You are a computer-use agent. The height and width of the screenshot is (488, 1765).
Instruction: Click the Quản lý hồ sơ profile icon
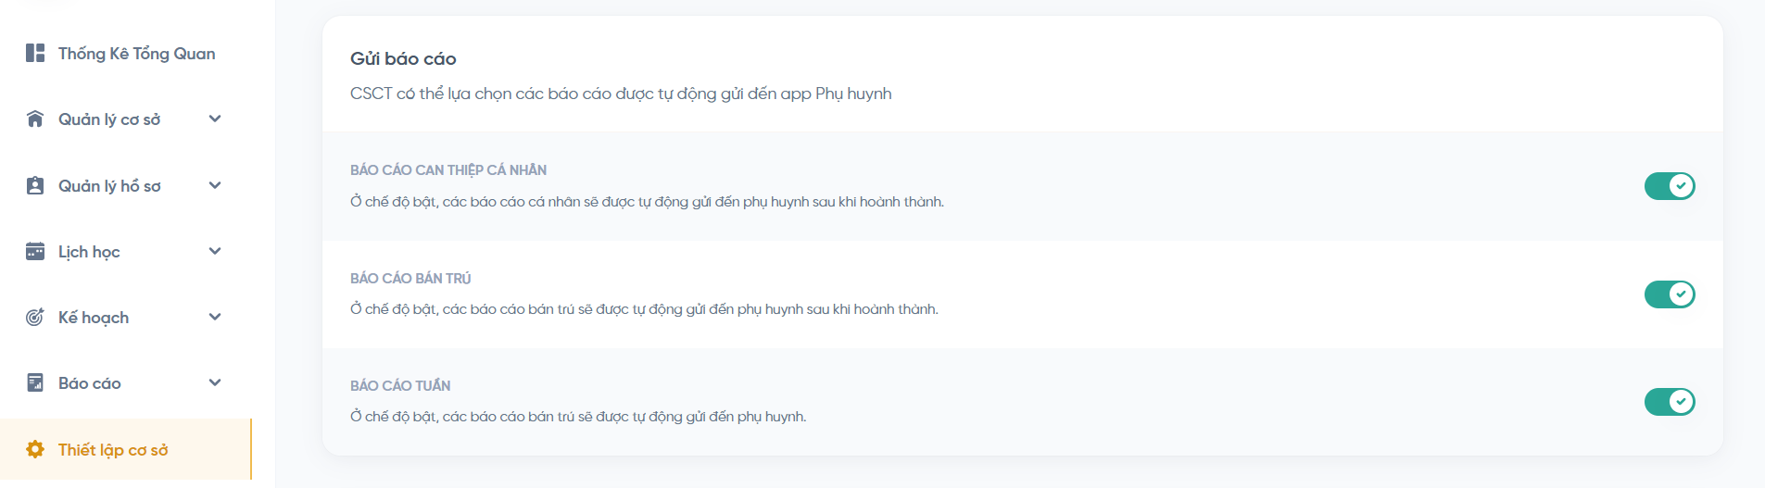[x=35, y=185]
